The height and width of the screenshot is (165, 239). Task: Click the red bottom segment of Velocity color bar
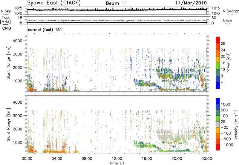click(x=218, y=147)
